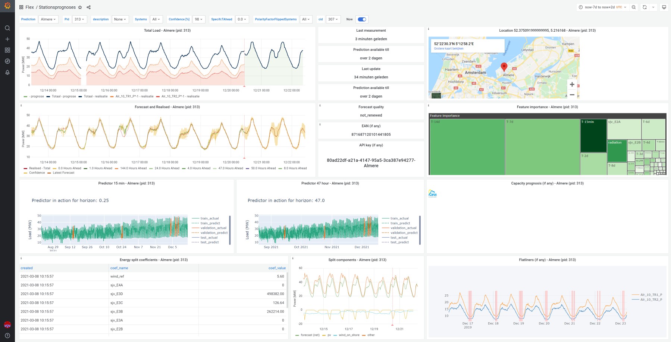Viewport: 671px width, 342px height.
Task: Open Total Load panel title menu
Action: point(167,31)
